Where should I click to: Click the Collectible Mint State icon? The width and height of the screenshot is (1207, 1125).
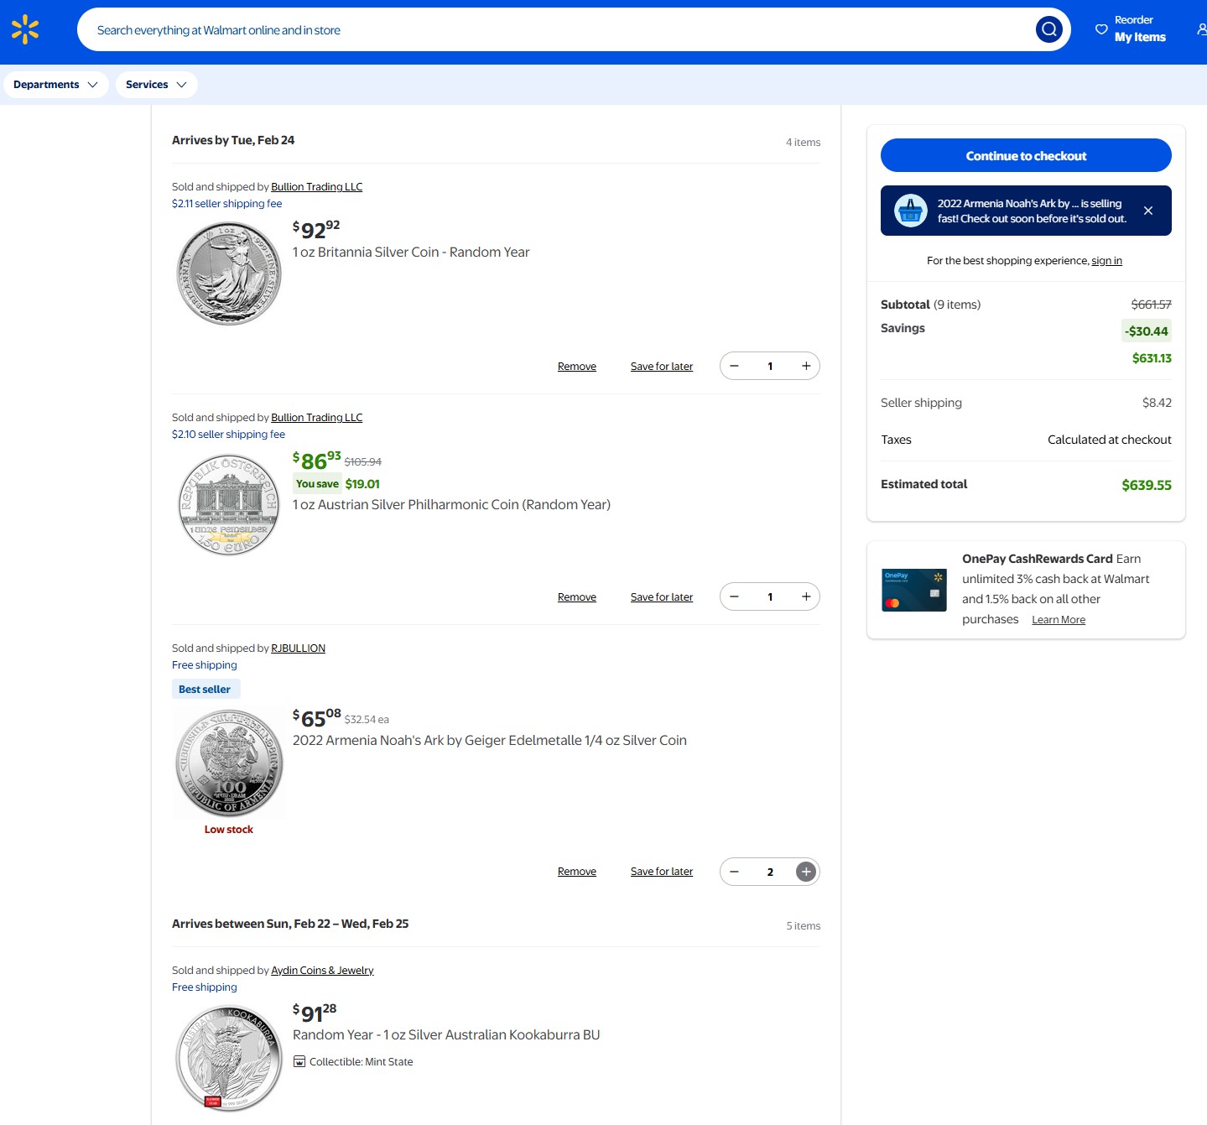pos(299,1061)
